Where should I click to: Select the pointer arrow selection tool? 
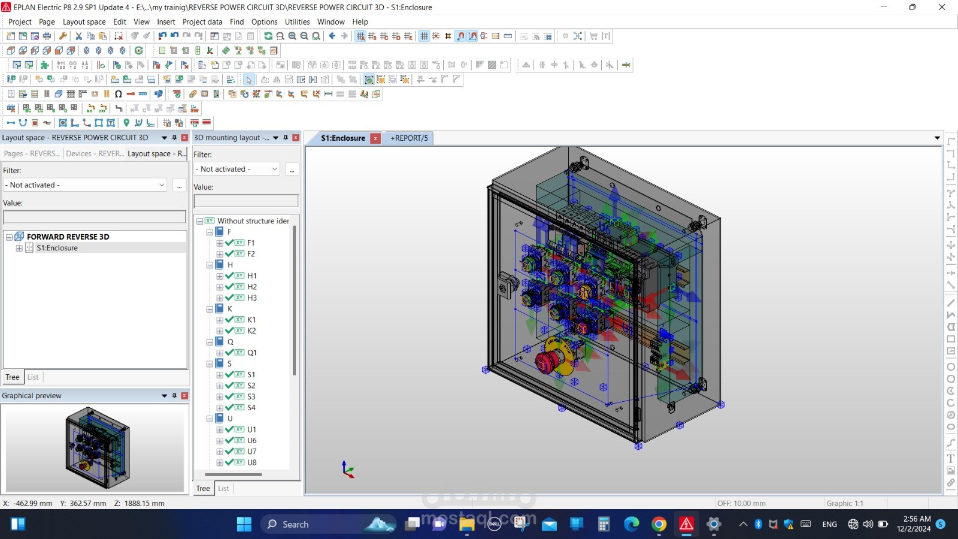pyautogui.click(x=248, y=80)
